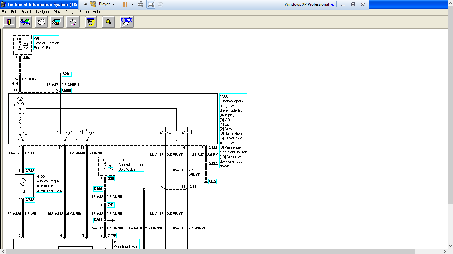The image size is (453, 254).
Task: Open the Setup menu
Action: coord(84,12)
